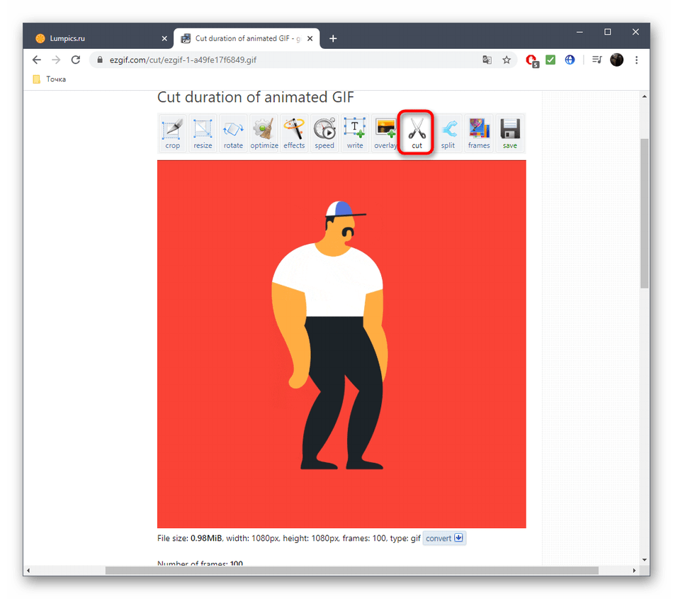
Task: Close the Cut duration of animated GIF tab
Action: tap(310, 39)
